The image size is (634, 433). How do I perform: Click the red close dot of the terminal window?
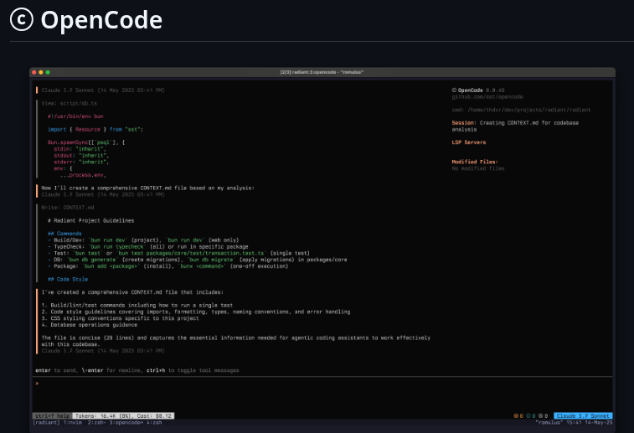pos(34,72)
